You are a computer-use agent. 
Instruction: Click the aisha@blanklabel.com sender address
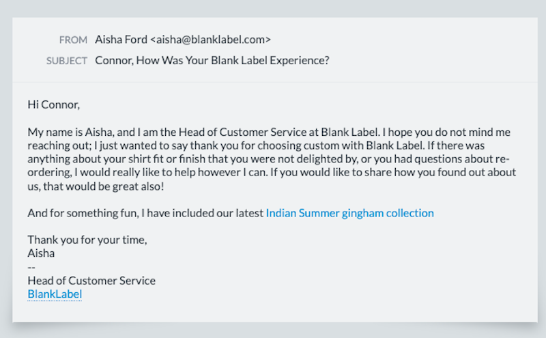[211, 40]
